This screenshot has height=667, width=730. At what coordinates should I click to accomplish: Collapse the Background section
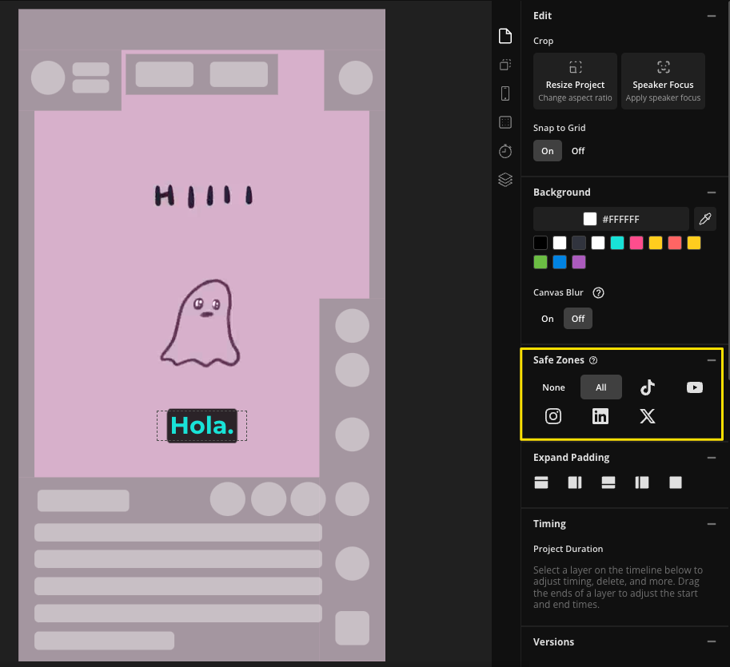click(x=711, y=193)
